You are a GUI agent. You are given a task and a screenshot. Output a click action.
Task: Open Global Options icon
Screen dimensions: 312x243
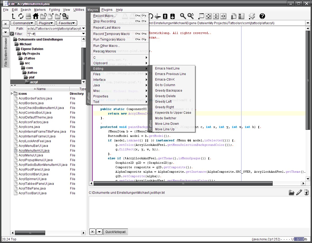click(241, 16)
